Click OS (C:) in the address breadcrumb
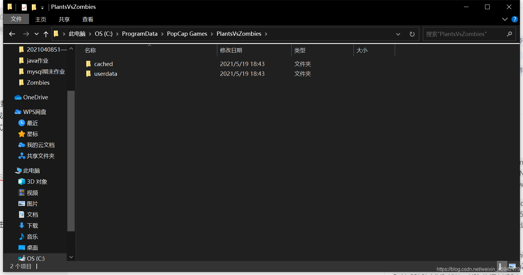 click(x=104, y=34)
